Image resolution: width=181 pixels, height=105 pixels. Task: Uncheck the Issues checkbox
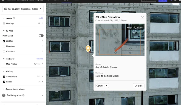pos(4,82)
